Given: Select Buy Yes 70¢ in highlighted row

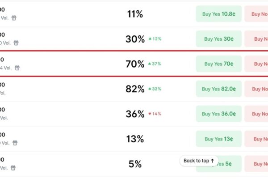Looking at the screenshot, I should coord(219,64).
